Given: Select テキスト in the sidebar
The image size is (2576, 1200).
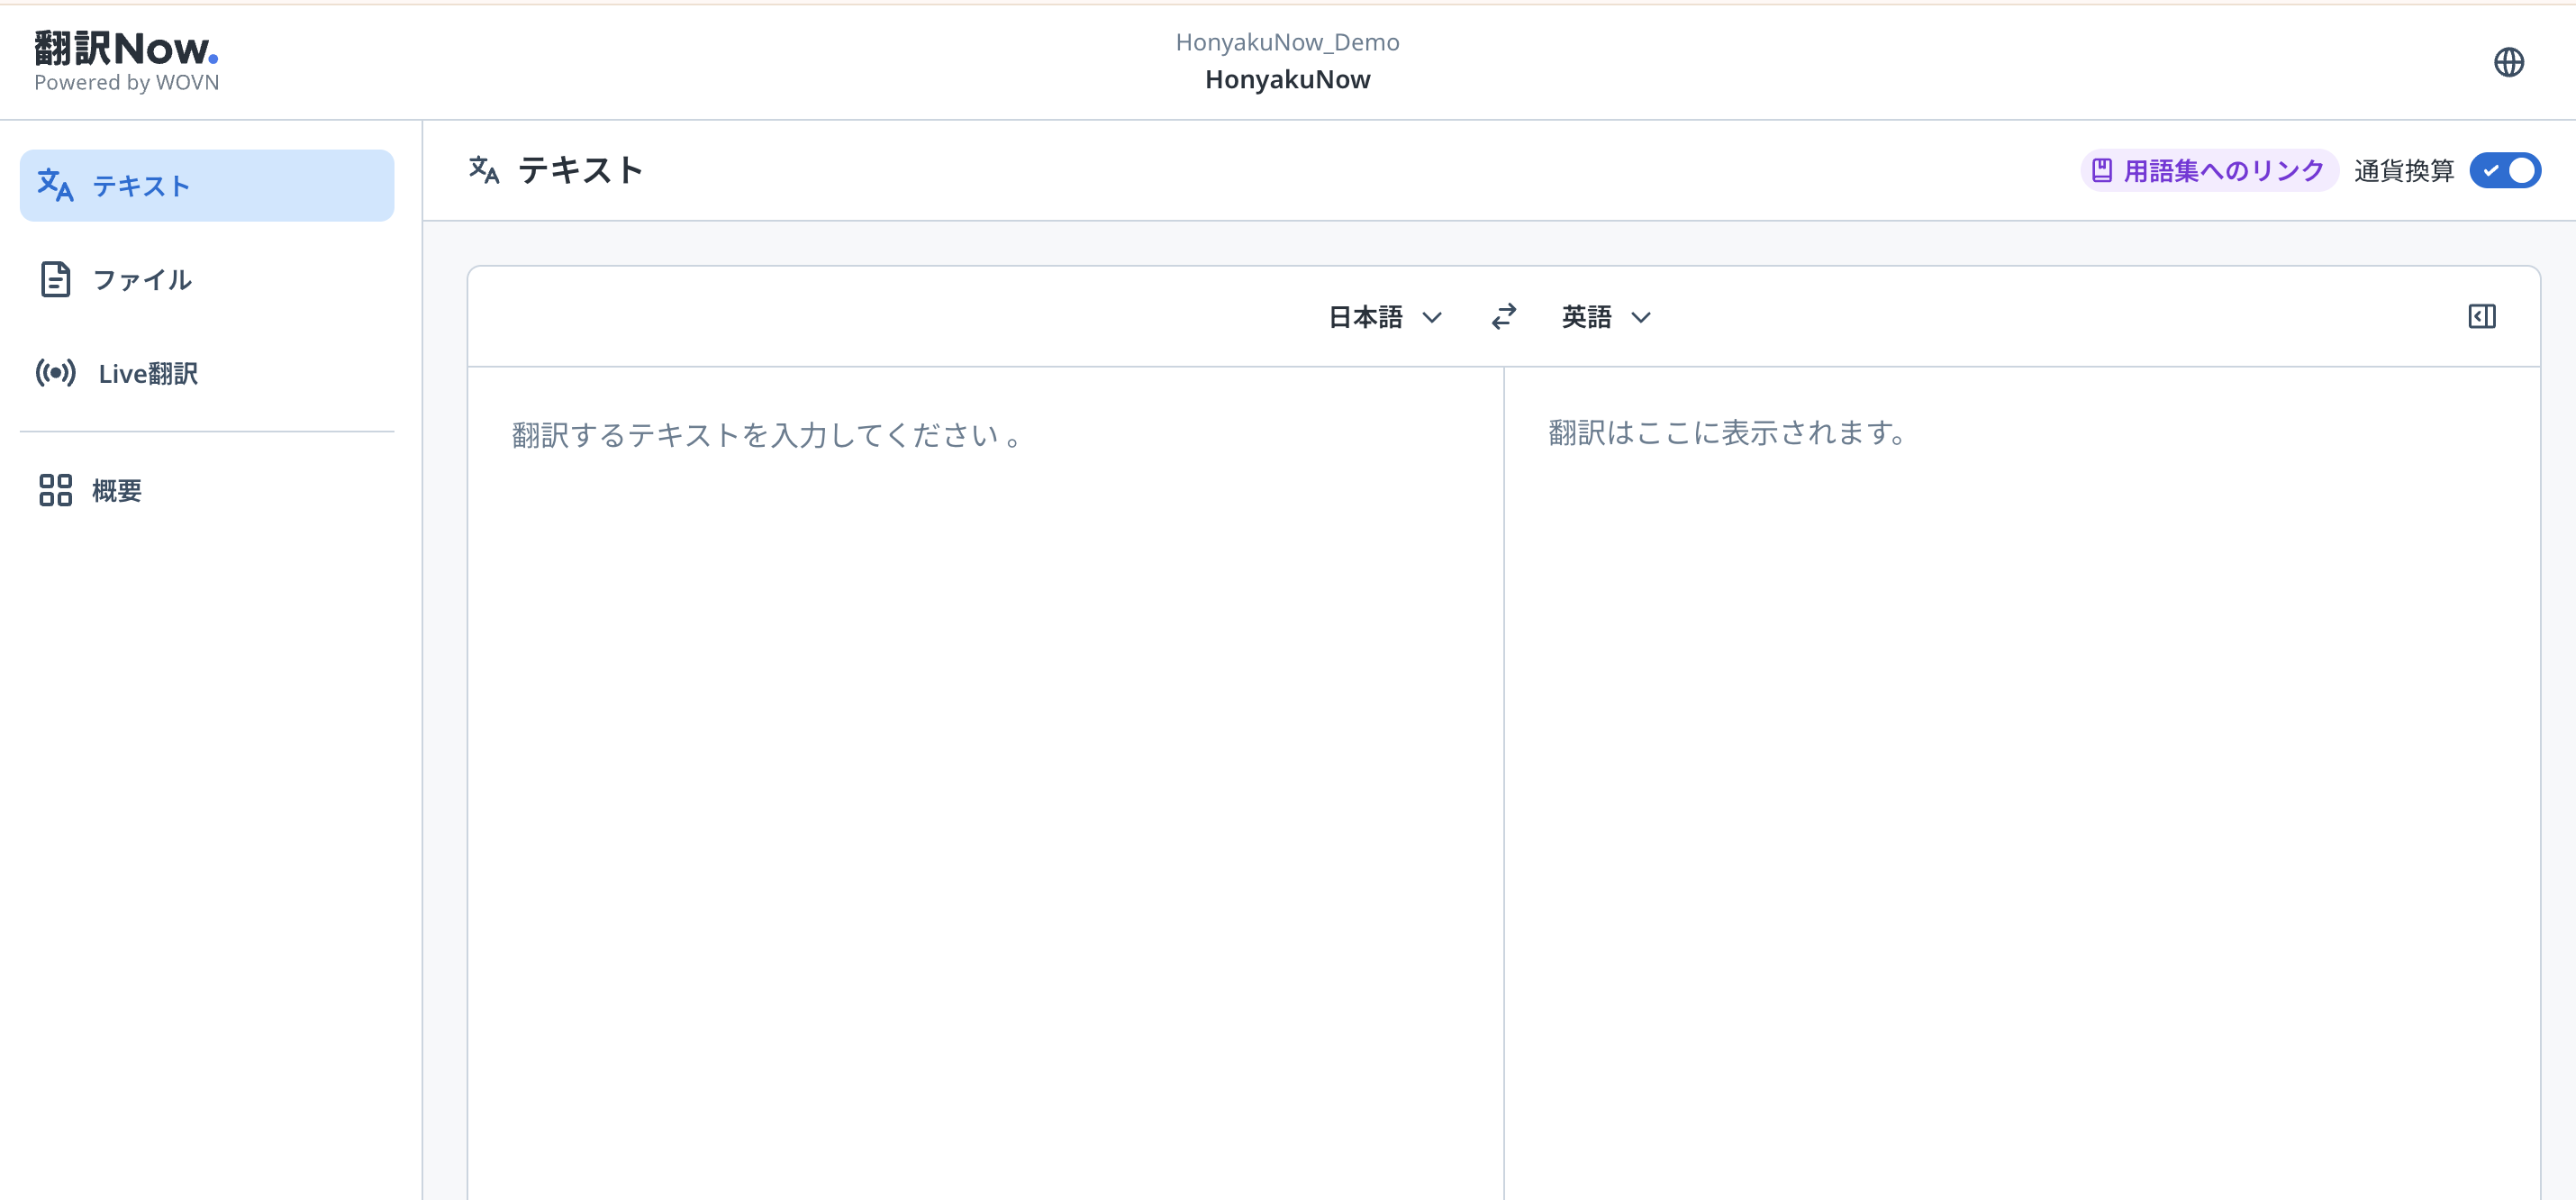Looking at the screenshot, I should (207, 185).
